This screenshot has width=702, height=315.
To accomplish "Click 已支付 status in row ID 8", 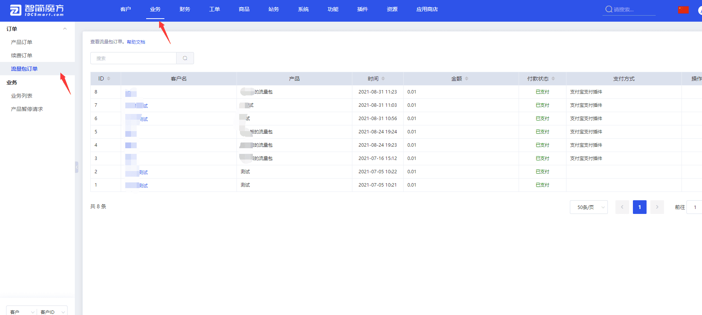I will coord(543,92).
